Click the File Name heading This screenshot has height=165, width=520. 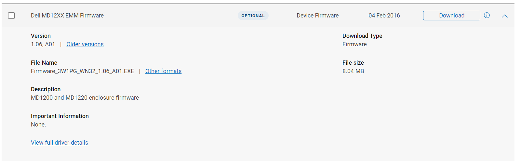(44, 63)
